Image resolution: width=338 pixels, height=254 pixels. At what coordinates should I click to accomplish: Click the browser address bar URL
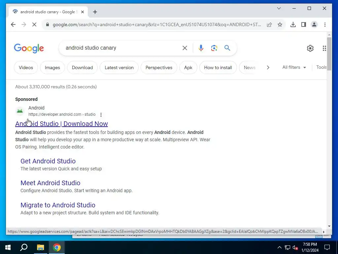coord(157,24)
